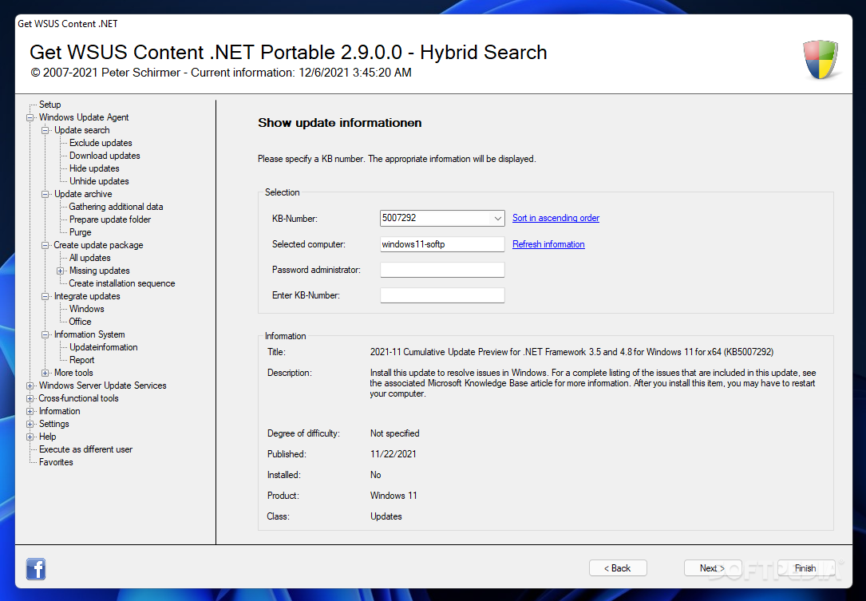
Task: Expand the Missing updates node
Action: (60, 271)
